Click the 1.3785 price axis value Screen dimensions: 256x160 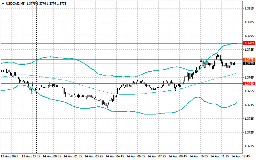coord(249,49)
